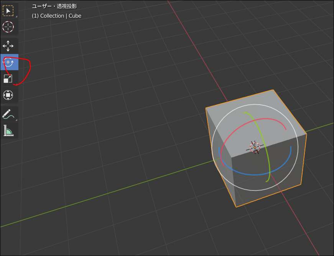Activate the Measure ruler tool

pos(8,130)
